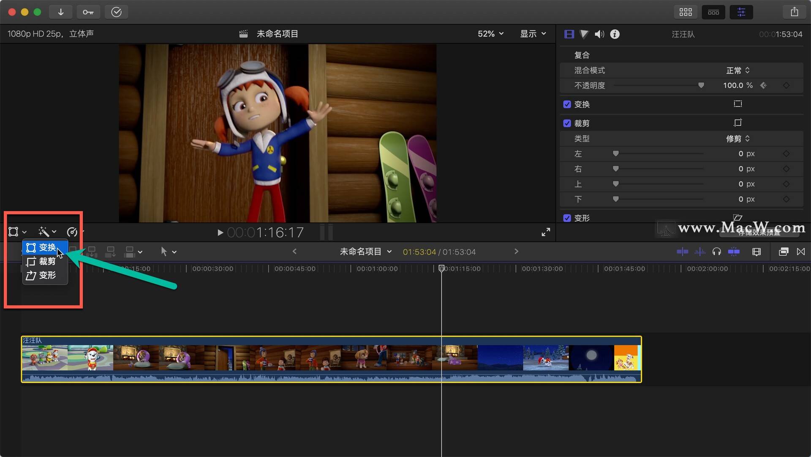The width and height of the screenshot is (811, 457).
Task: Choose 变形 in the popup menu
Action: pyautogui.click(x=46, y=275)
